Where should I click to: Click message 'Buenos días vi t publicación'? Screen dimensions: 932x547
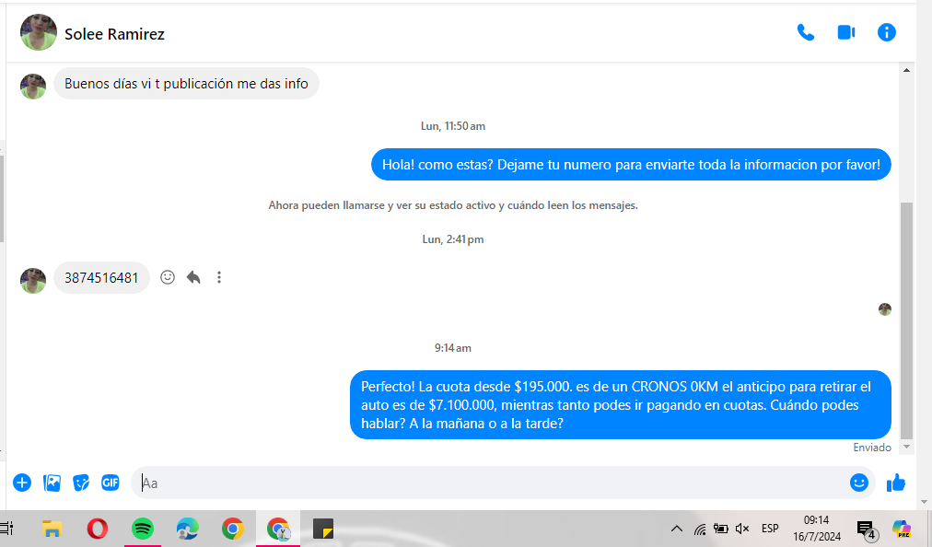tap(186, 84)
